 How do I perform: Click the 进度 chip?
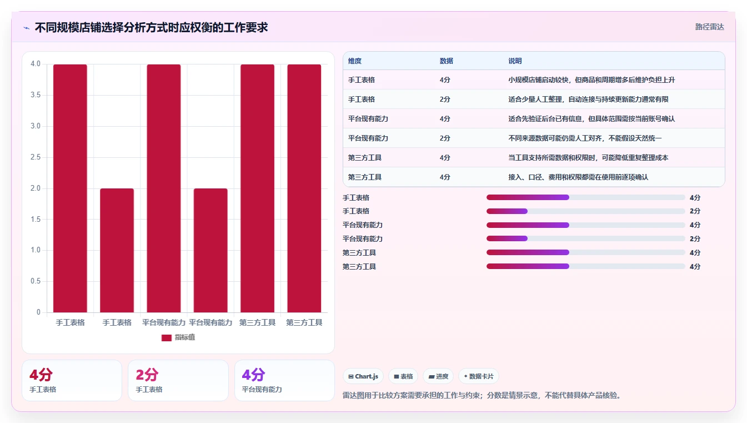(438, 376)
